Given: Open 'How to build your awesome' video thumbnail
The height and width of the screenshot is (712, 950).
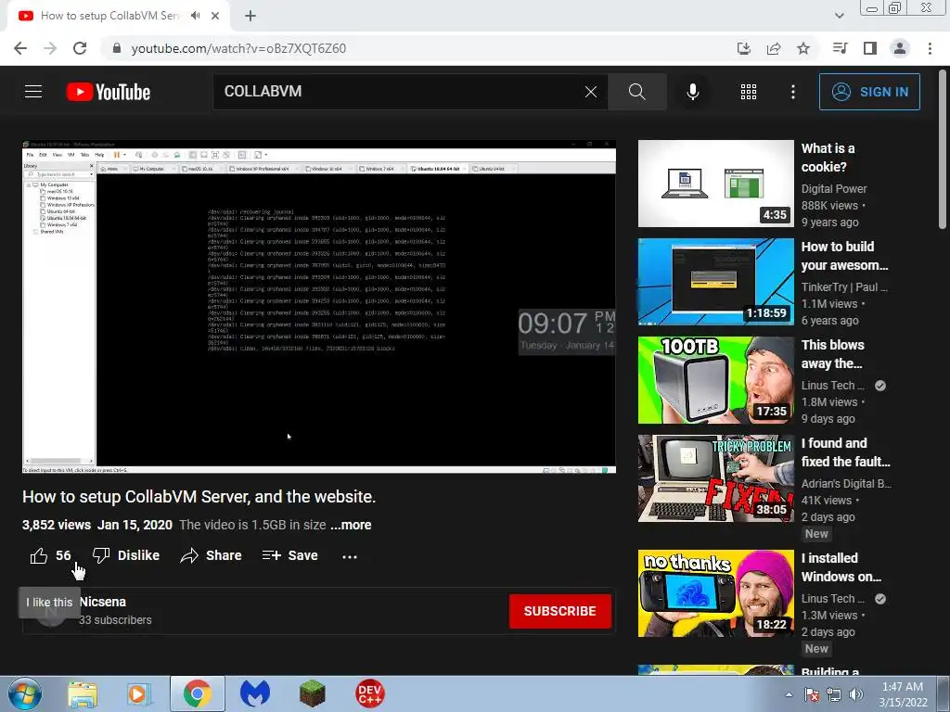Looking at the screenshot, I should pyautogui.click(x=715, y=282).
